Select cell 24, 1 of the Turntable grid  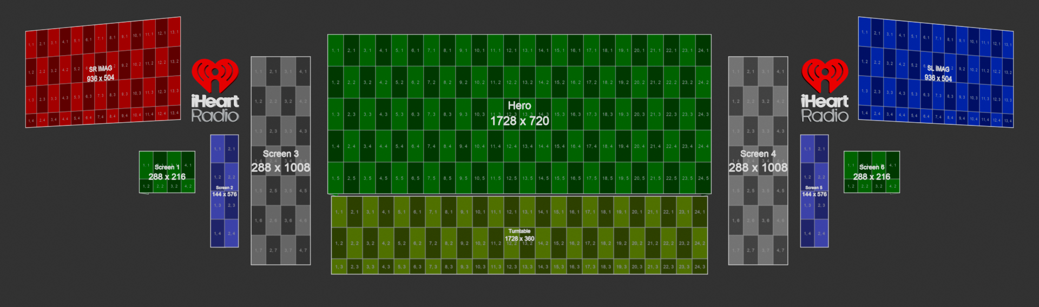coord(700,212)
